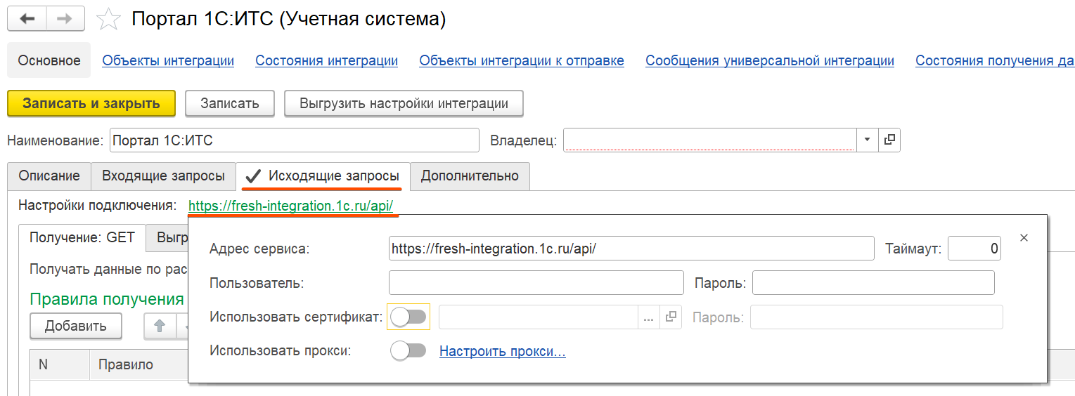Enable the Использовать сертификат toggle

click(x=408, y=317)
